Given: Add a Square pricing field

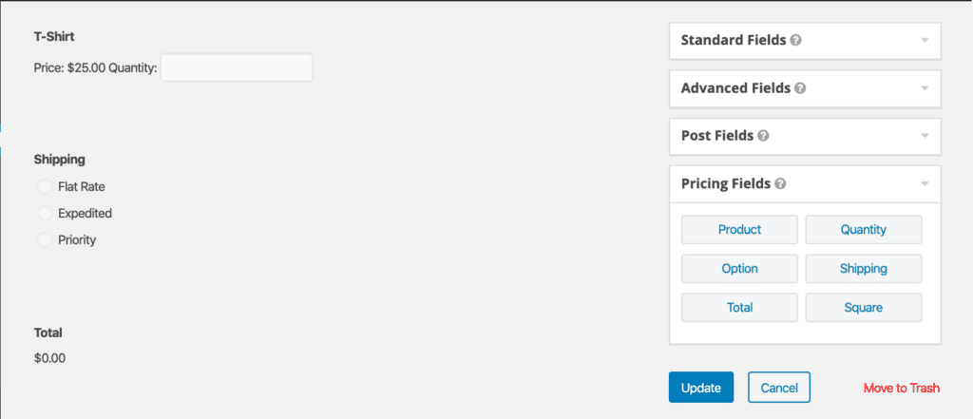Looking at the screenshot, I should [x=864, y=307].
